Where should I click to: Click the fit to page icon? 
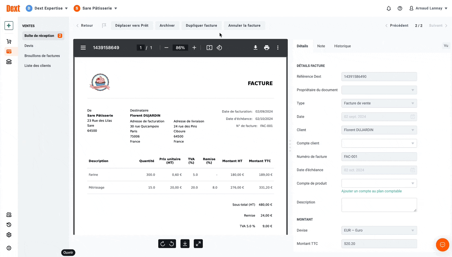210,48
